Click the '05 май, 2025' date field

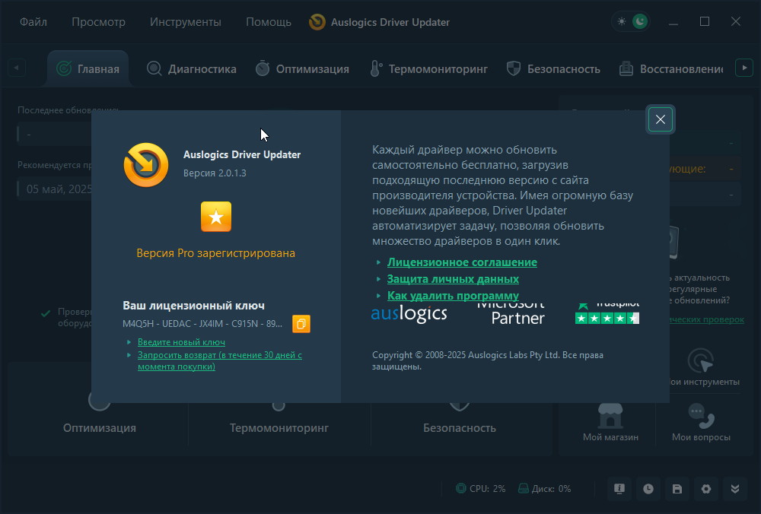(54, 189)
